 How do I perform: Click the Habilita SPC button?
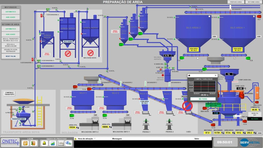pos(255,114)
